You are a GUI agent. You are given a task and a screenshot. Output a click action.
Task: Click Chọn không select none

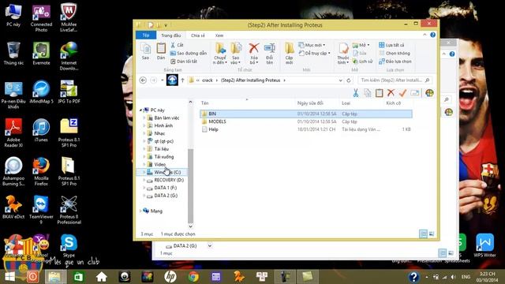(x=395, y=53)
